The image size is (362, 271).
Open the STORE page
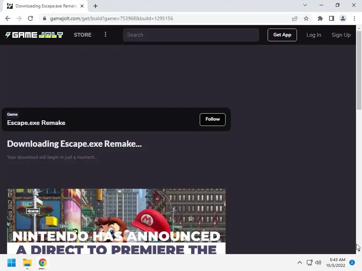click(x=83, y=35)
